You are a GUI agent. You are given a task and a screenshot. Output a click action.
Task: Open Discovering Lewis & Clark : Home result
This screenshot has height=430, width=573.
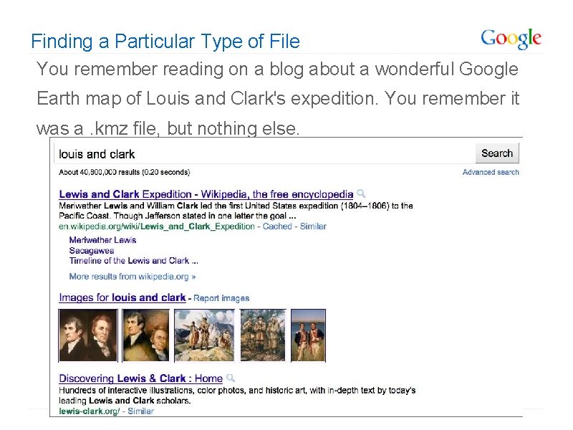[140, 378]
